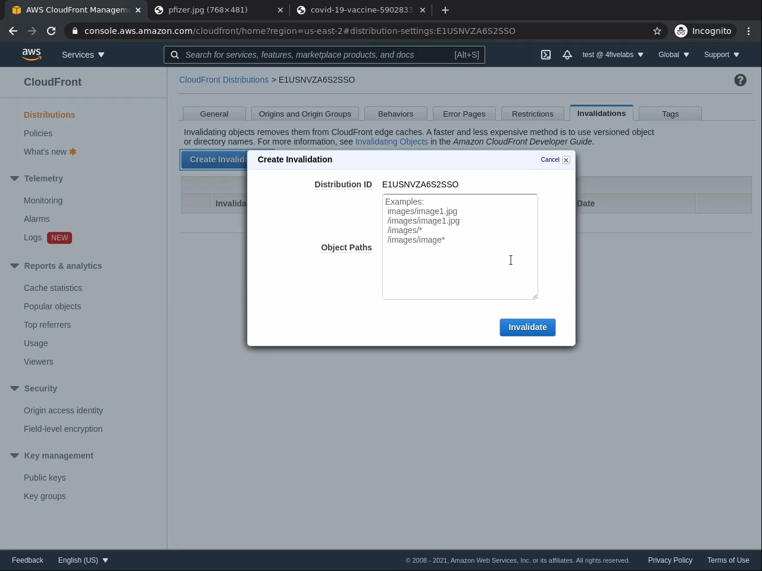
Task: Open What's new in the sidebar
Action: tap(45, 152)
